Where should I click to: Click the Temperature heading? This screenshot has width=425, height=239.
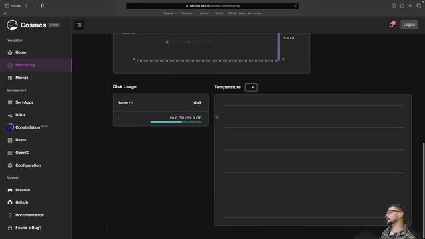[227, 87]
